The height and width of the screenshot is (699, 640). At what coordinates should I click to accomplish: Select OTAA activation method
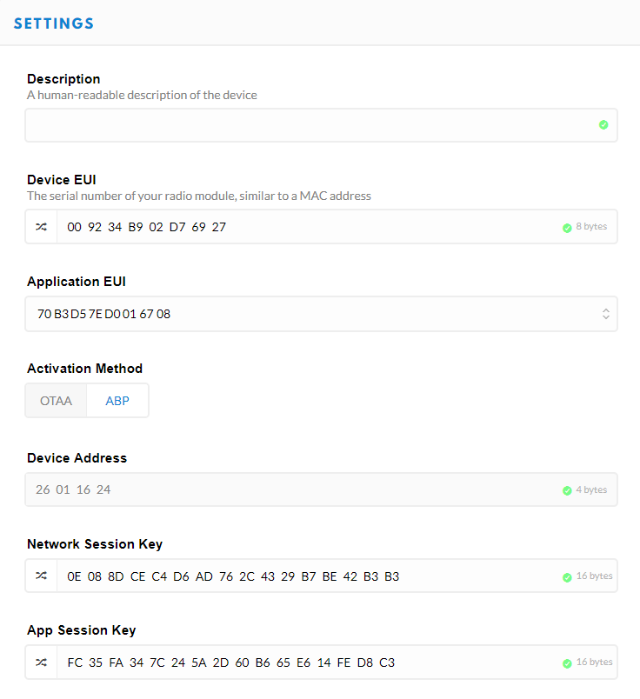(x=56, y=401)
